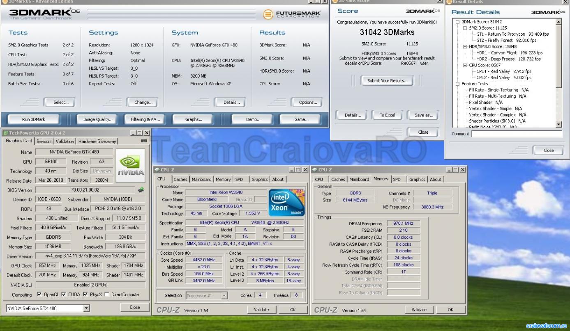
Task: Open Options... under the Results section
Action: click(x=308, y=103)
